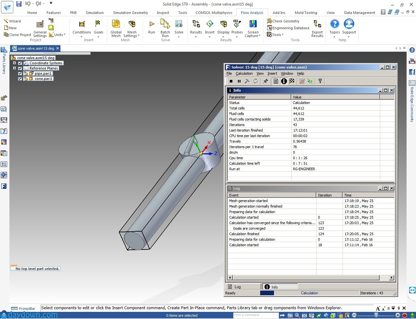Click Check Geometry button

(283, 21)
